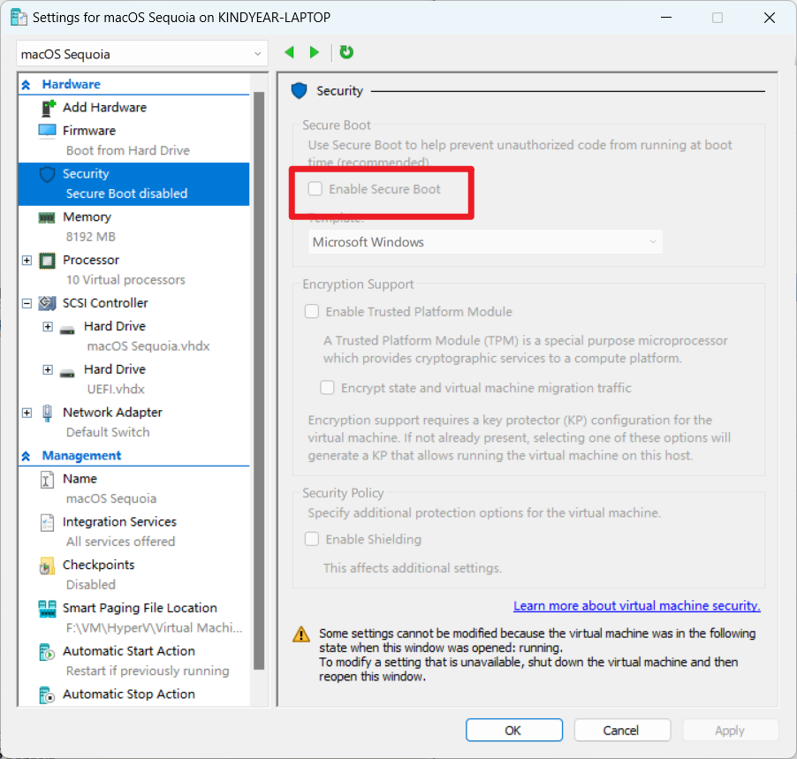Click the Name setting icon
Image resolution: width=797 pixels, height=759 pixels.
coord(47,480)
